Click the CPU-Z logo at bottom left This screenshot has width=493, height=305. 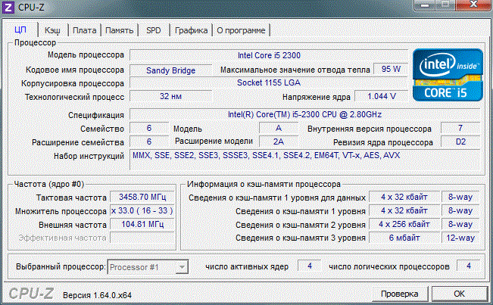pyautogui.click(x=30, y=294)
